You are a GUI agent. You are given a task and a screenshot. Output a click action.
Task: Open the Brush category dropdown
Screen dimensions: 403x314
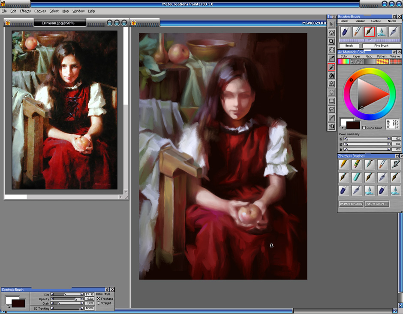click(x=349, y=46)
